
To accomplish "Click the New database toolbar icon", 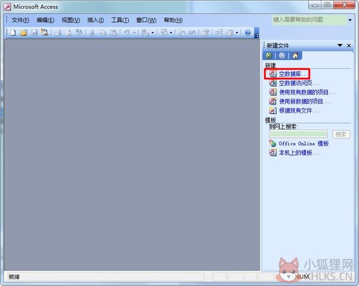I will click(x=13, y=33).
